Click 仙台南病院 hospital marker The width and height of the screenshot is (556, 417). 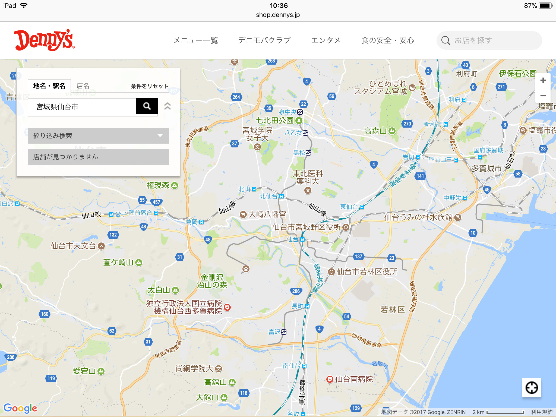(330, 379)
